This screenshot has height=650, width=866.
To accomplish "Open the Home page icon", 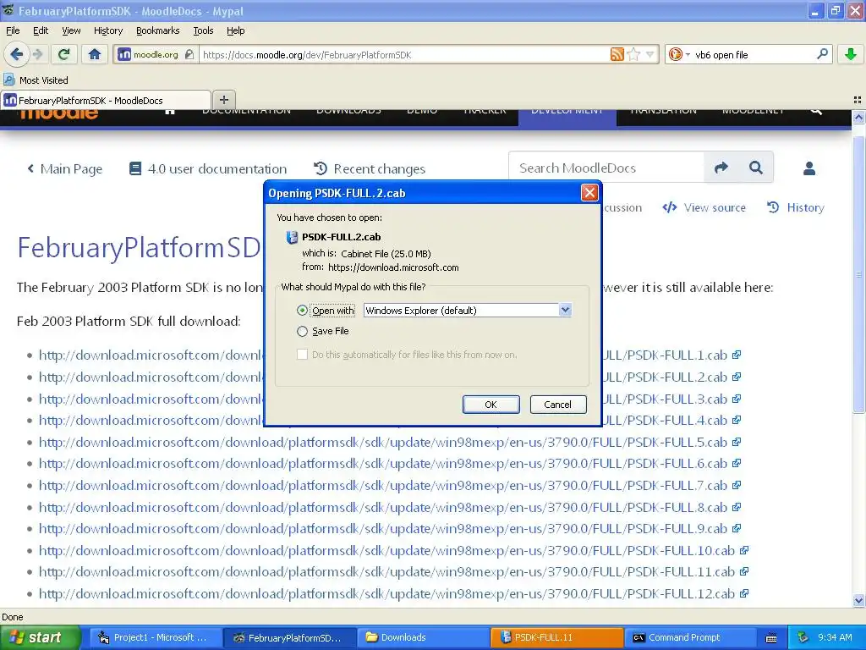I will [95, 54].
